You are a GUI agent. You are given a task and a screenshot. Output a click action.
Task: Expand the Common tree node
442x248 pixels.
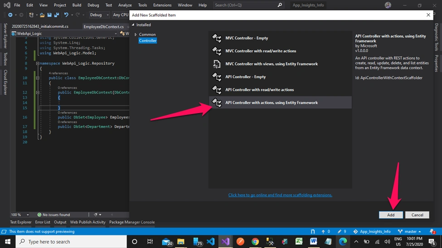[x=136, y=35]
